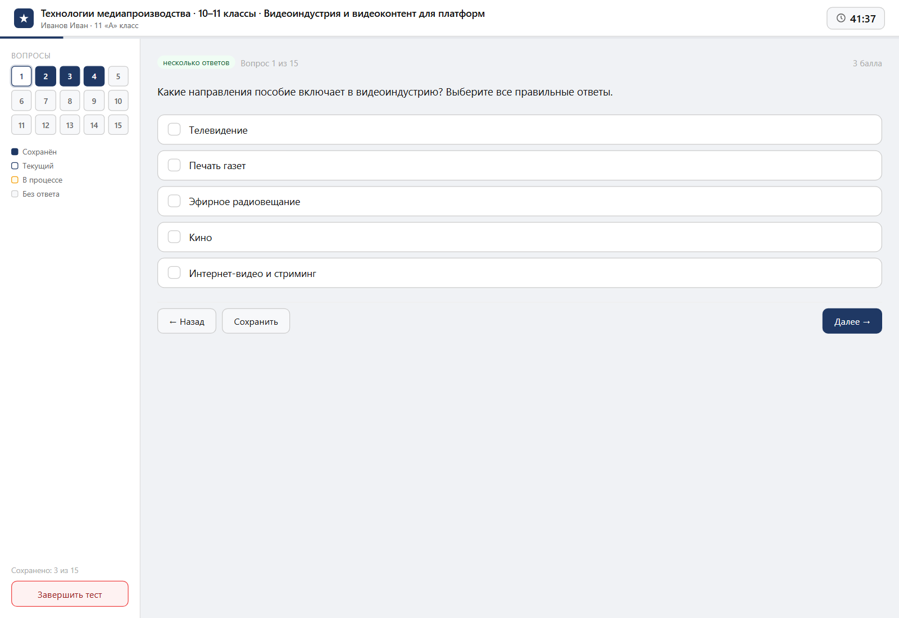Click the 41:37 timer display

856,19
